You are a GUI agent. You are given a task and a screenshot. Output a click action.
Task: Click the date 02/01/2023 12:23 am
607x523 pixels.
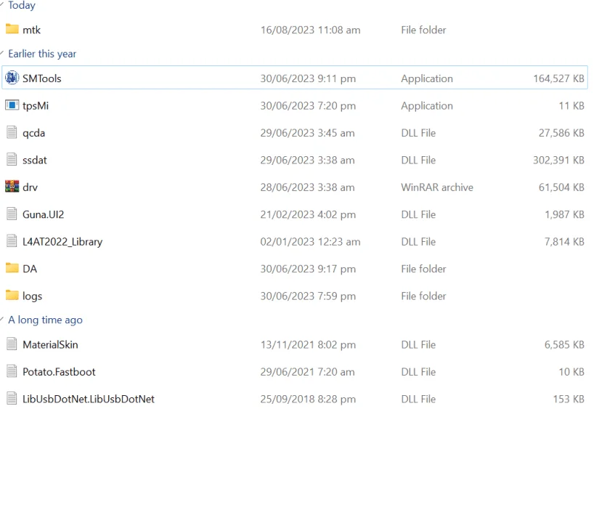pos(311,242)
